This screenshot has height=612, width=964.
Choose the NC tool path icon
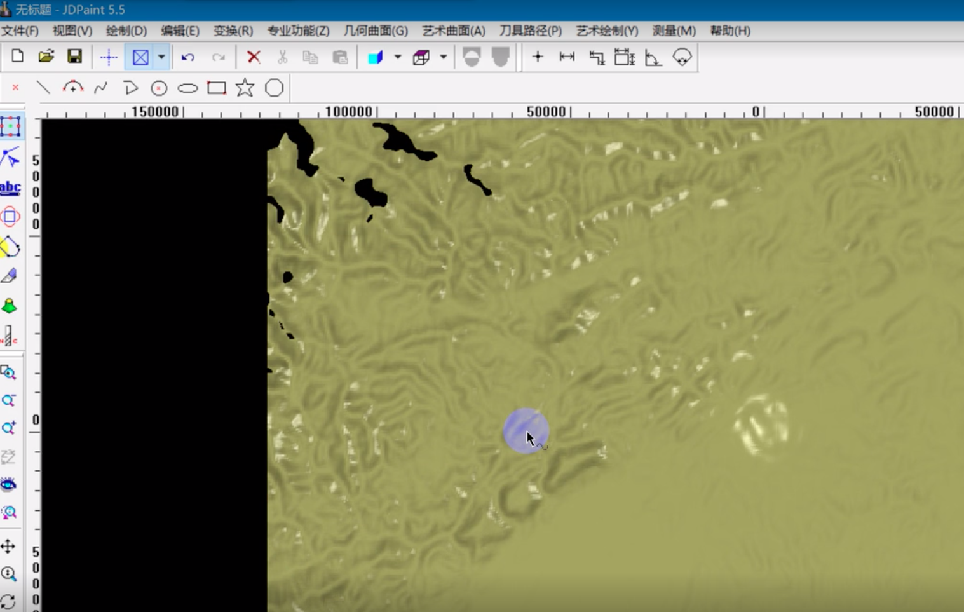click(x=10, y=335)
